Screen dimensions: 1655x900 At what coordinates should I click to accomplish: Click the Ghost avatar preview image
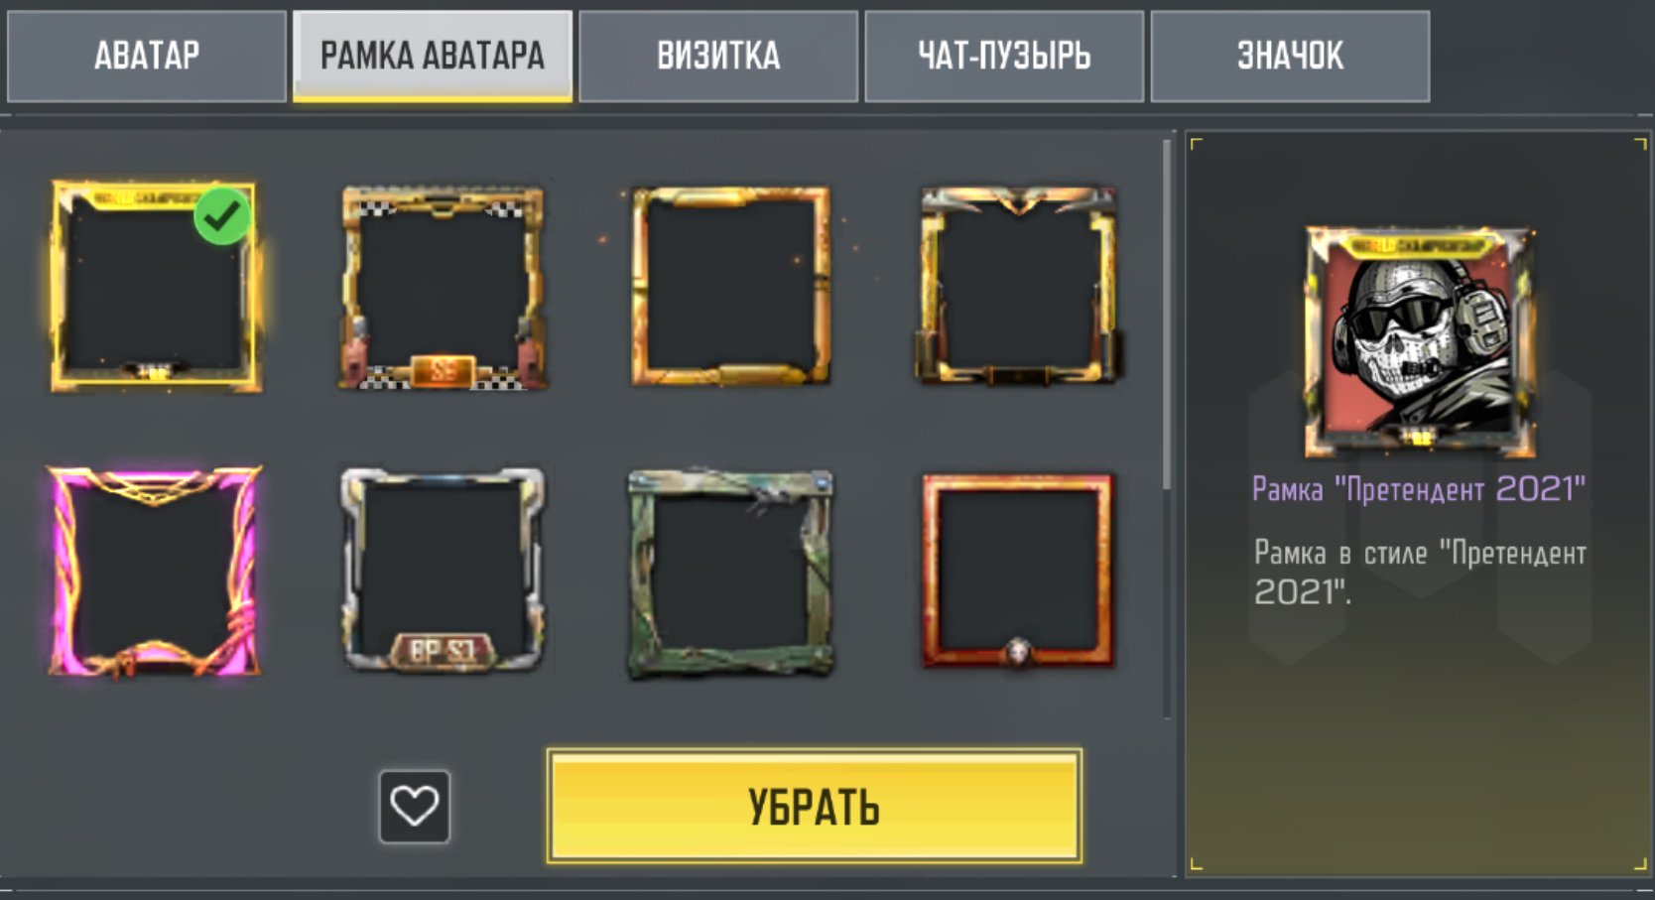pyautogui.click(x=1420, y=342)
